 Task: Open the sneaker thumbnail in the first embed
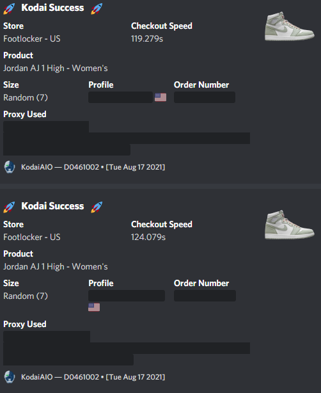[290, 26]
